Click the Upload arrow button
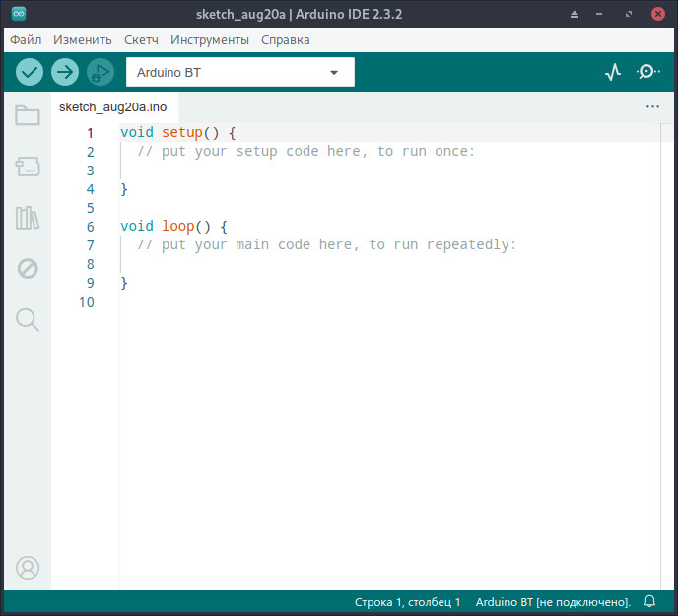Image resolution: width=678 pixels, height=616 pixels. click(65, 72)
